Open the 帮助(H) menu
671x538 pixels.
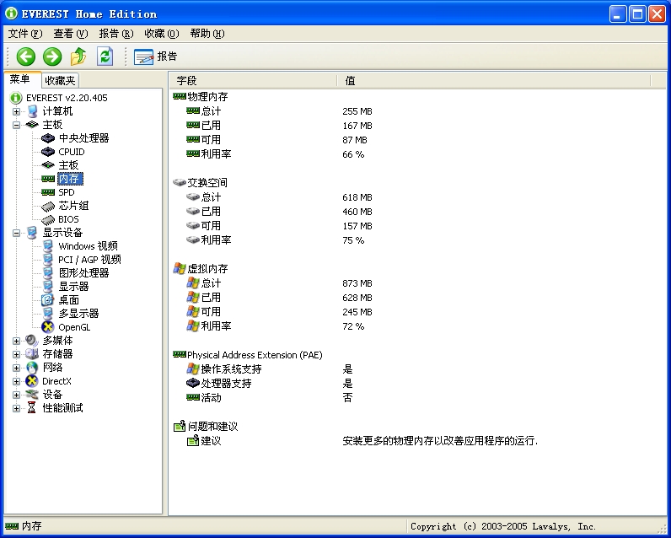207,34
